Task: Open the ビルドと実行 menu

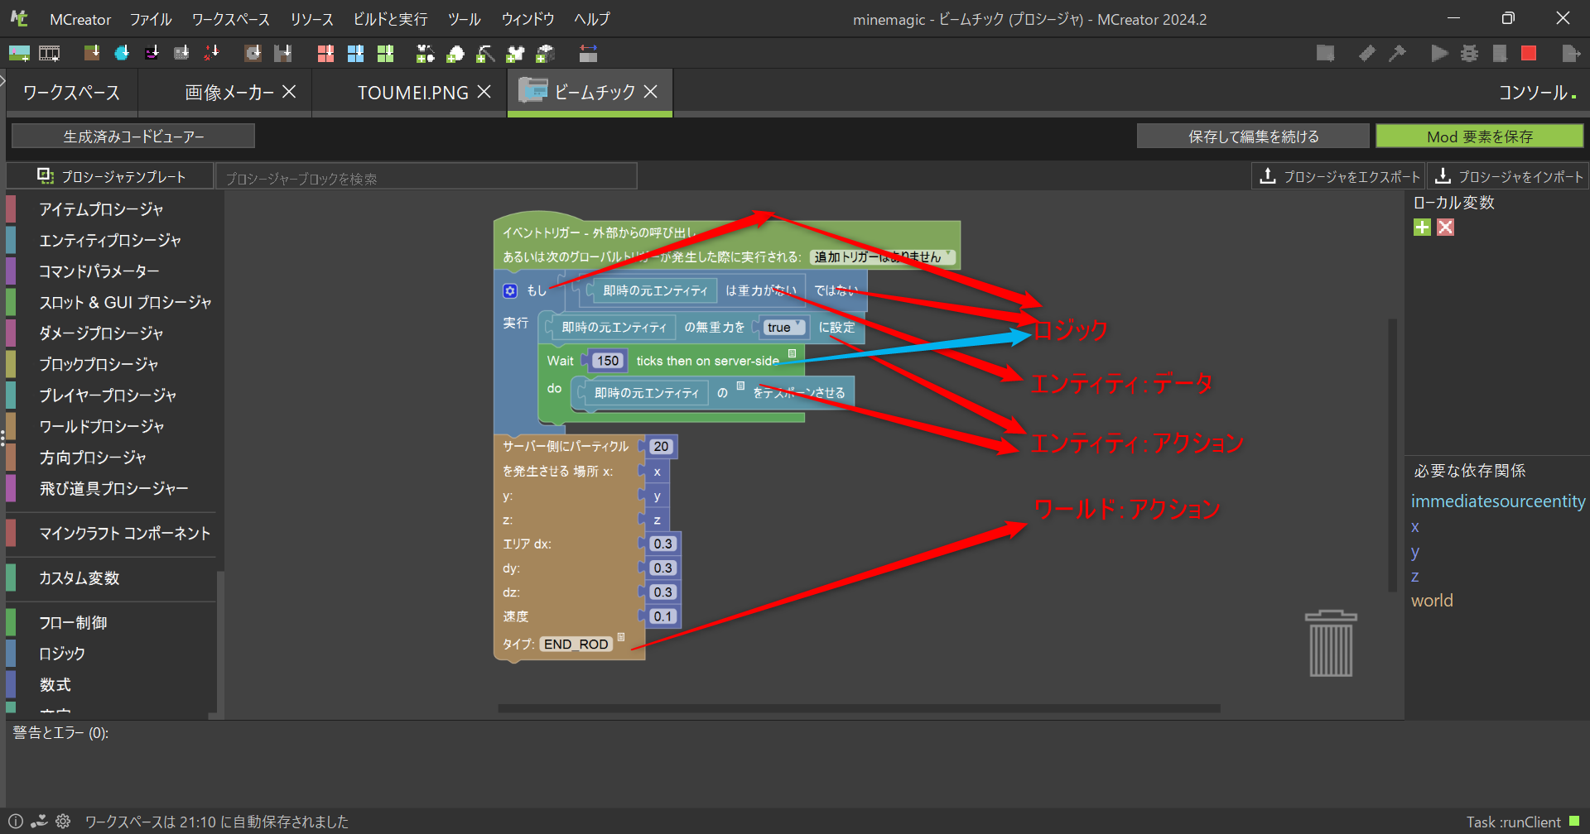Action: 390,19
